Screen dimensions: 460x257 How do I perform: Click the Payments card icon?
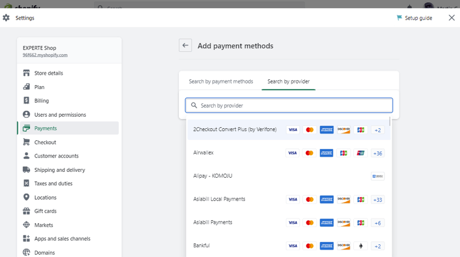26,128
